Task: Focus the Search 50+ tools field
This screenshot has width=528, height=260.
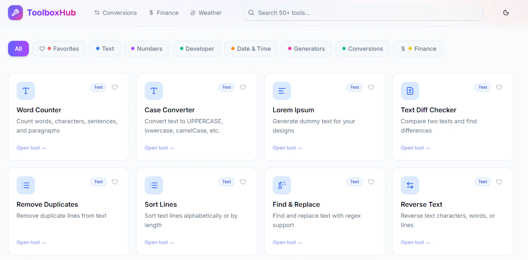Action: point(363,13)
